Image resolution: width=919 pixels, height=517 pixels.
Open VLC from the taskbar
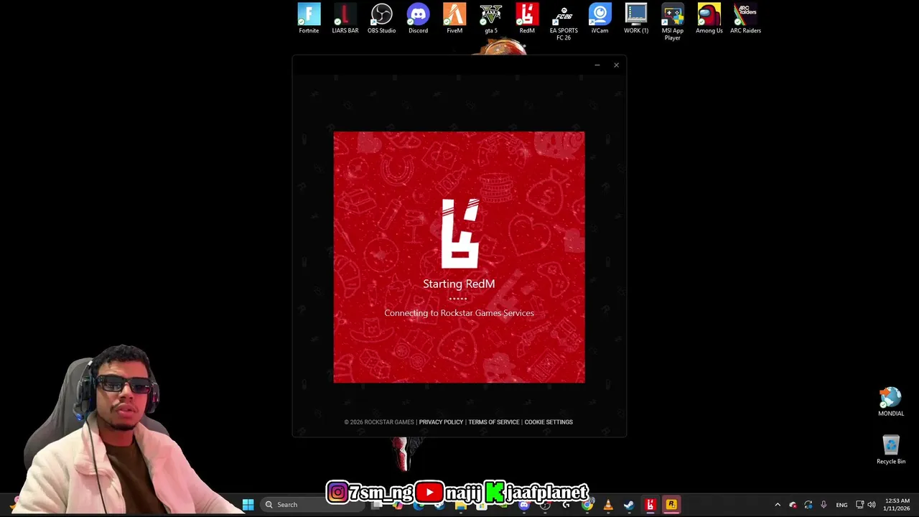pyautogui.click(x=608, y=505)
